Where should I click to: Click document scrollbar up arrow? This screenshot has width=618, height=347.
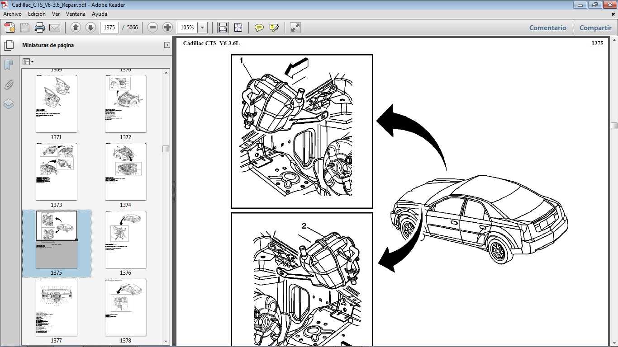(x=614, y=41)
